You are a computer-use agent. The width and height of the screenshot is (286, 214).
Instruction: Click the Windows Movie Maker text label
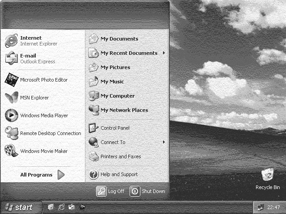pyautogui.click(x=44, y=151)
